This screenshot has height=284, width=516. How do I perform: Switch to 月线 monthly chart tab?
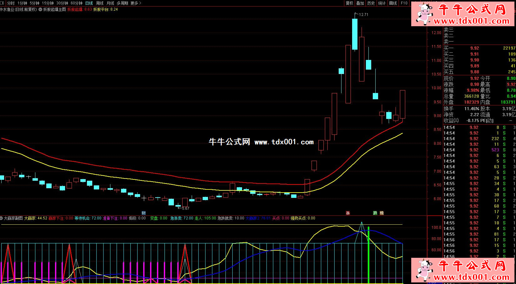(x=110, y=3)
